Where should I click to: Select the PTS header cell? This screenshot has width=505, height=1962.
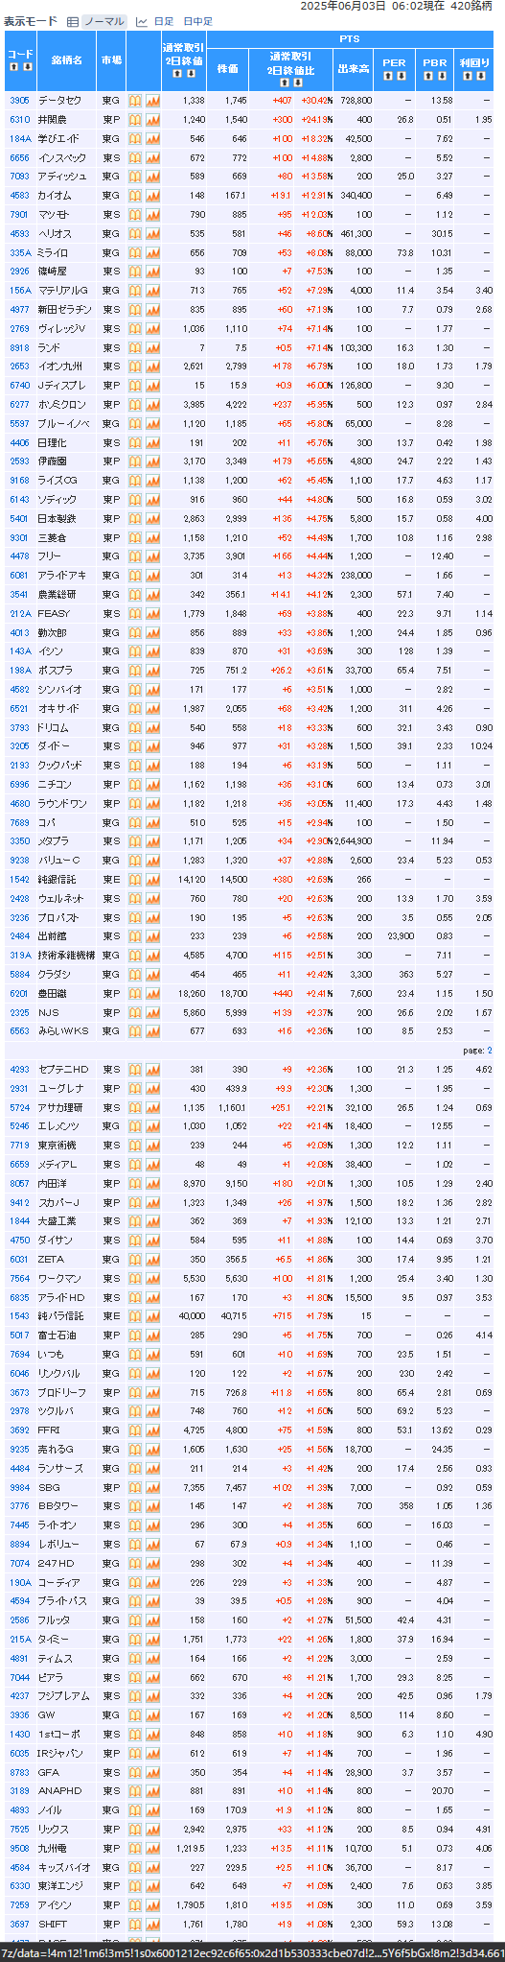point(350,38)
